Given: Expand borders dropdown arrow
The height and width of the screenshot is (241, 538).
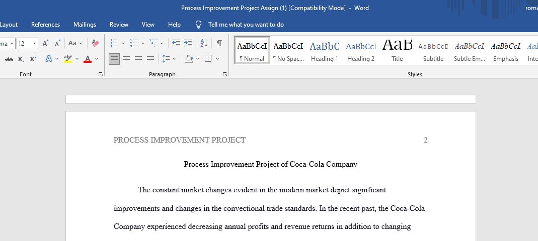Looking at the screenshot, I should (x=217, y=59).
